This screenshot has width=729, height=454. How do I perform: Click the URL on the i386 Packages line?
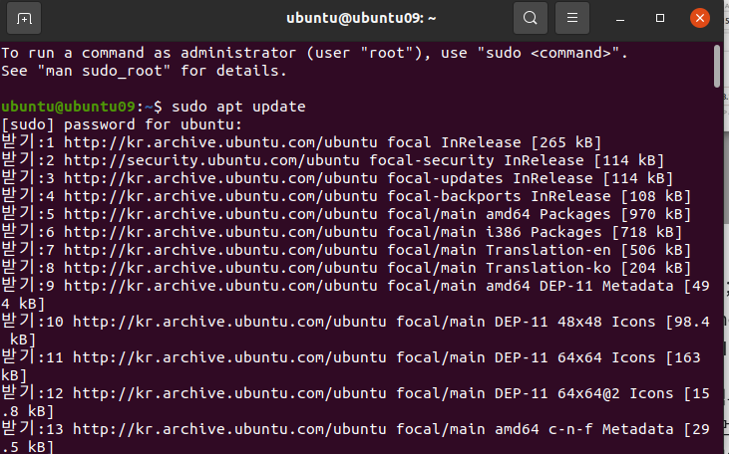pyautogui.click(x=220, y=232)
